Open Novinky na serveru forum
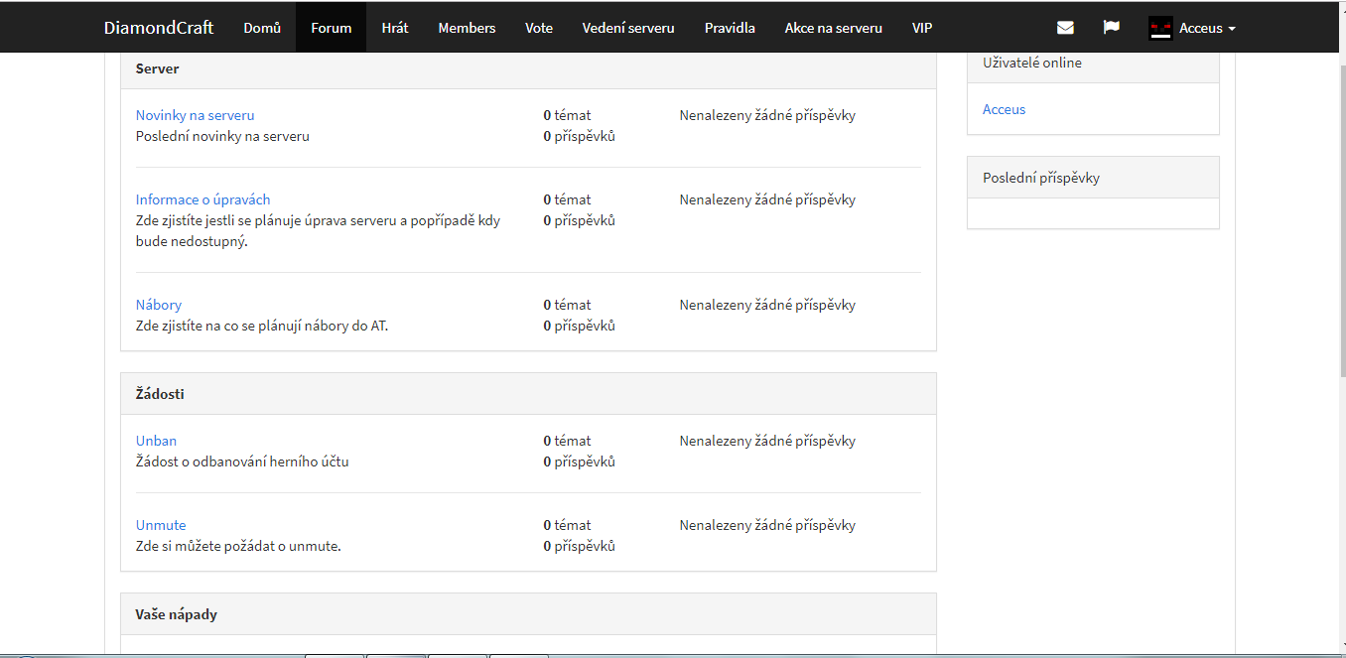The width and height of the screenshot is (1346, 658). [x=195, y=115]
